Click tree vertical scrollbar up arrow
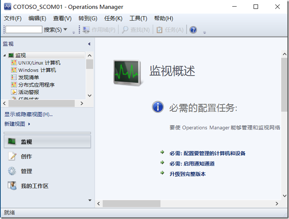Image resolution: width=289 pixels, height=219 pixels. pyautogui.click(x=89, y=56)
